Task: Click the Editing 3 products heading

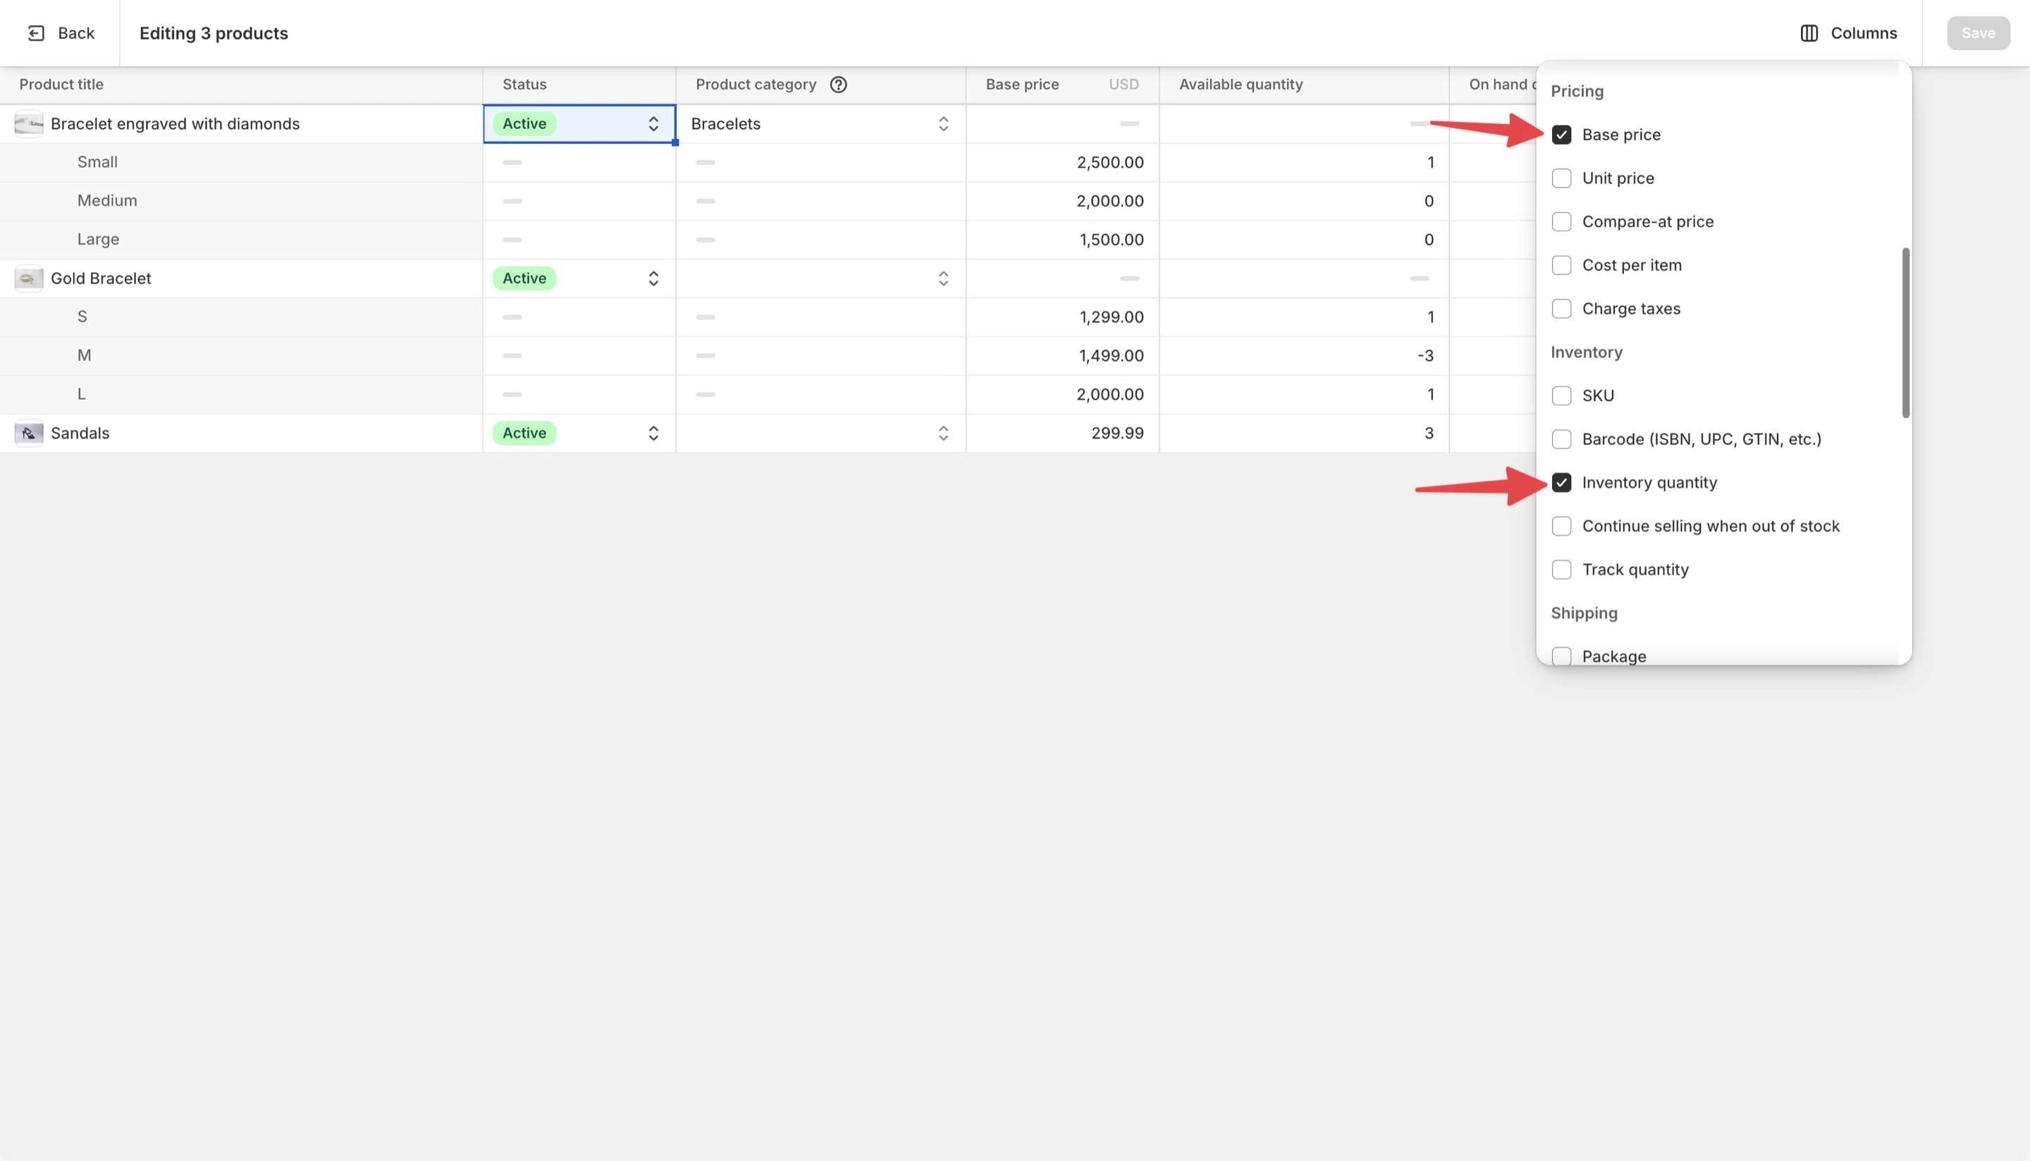Action: coord(214,32)
